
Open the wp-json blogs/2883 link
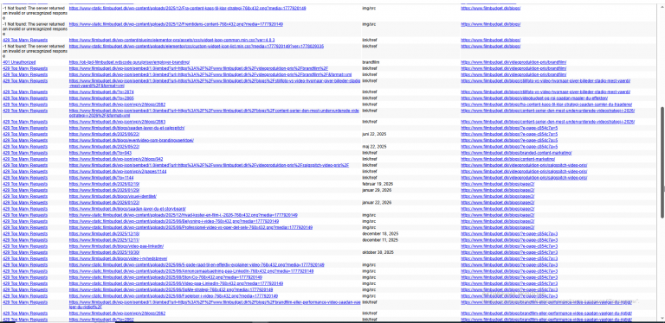[117, 122]
